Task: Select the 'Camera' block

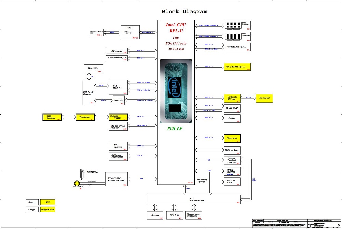Action: [x=232, y=118]
